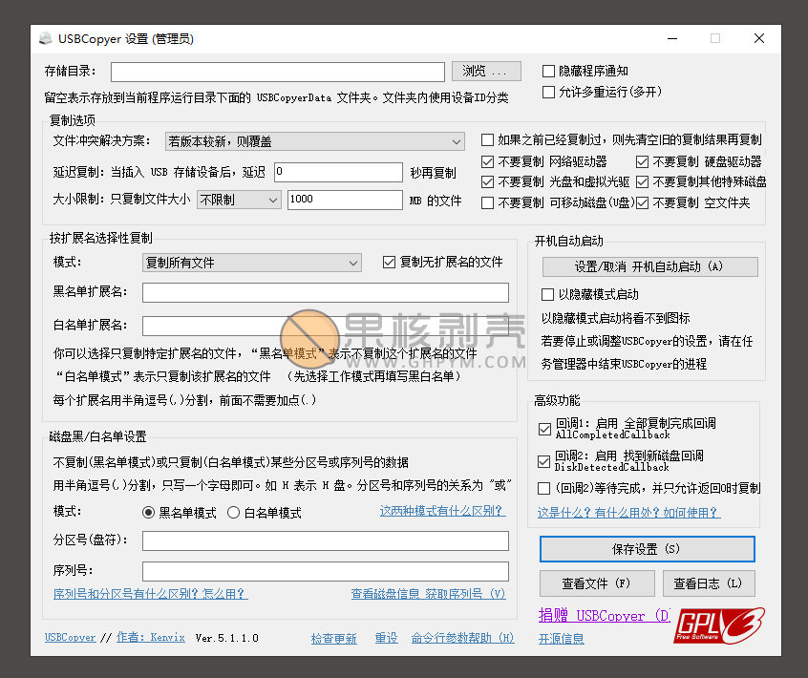
Task: Click the 浏览 browse button
Action: click(488, 71)
